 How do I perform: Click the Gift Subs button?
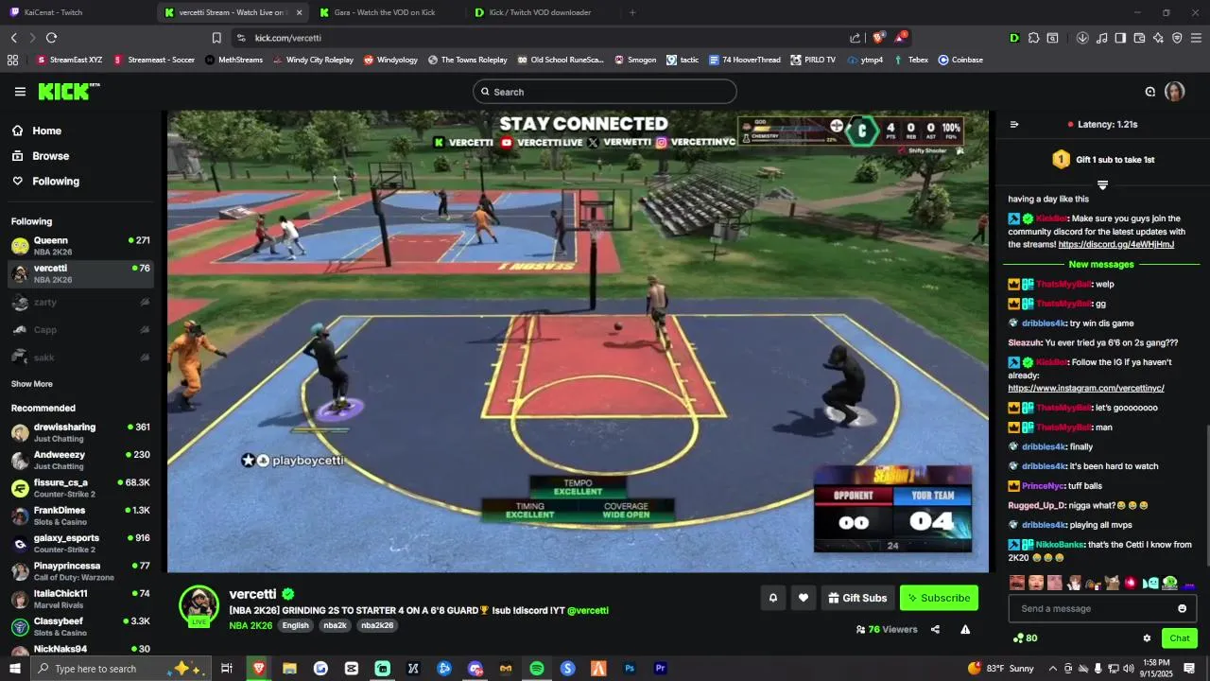pyautogui.click(x=857, y=598)
